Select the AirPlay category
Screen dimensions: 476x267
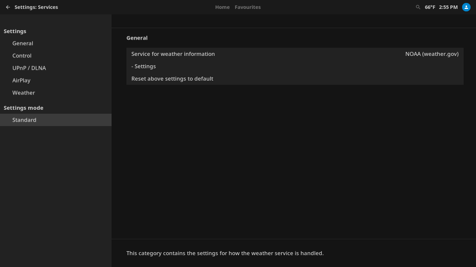pos(21,81)
